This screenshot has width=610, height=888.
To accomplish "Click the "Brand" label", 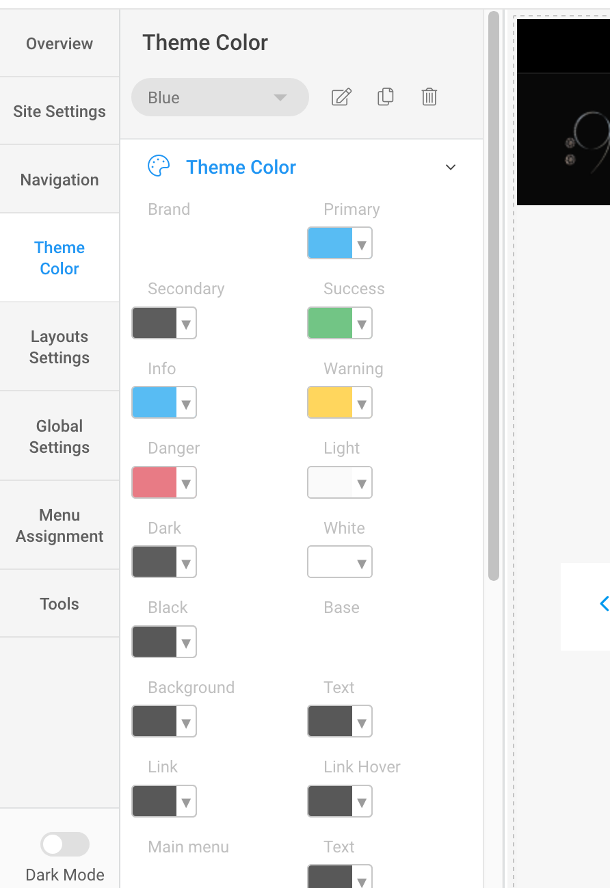I will 169,209.
